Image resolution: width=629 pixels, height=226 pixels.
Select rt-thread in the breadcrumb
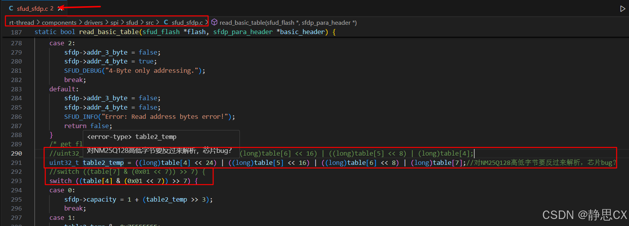point(22,23)
